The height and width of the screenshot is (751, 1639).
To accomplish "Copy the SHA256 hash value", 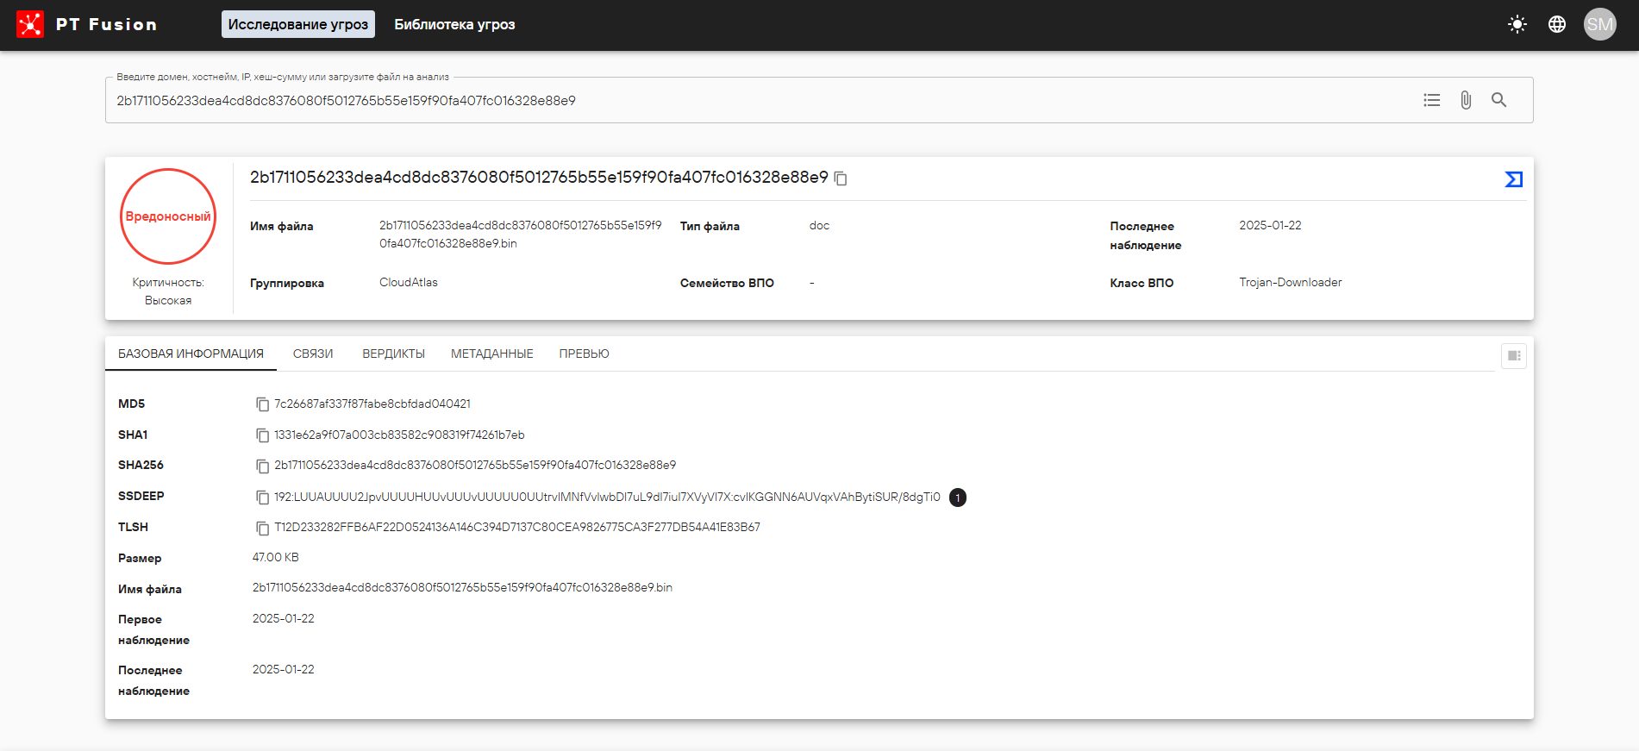I will (262, 466).
